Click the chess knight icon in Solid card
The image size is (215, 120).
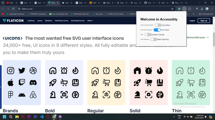click(137, 95)
